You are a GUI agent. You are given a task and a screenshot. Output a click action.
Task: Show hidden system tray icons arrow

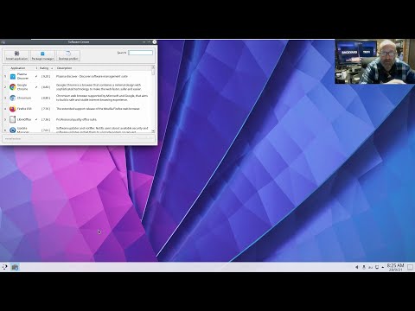pos(383,268)
